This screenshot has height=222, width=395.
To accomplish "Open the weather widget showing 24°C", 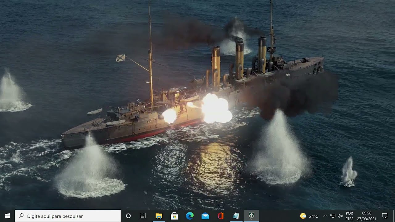I will tap(309, 216).
